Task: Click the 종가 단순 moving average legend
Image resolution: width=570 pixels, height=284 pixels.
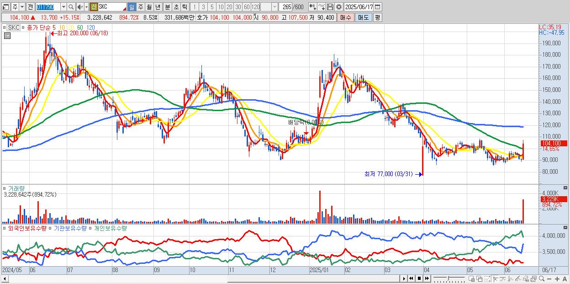Action: coord(39,27)
